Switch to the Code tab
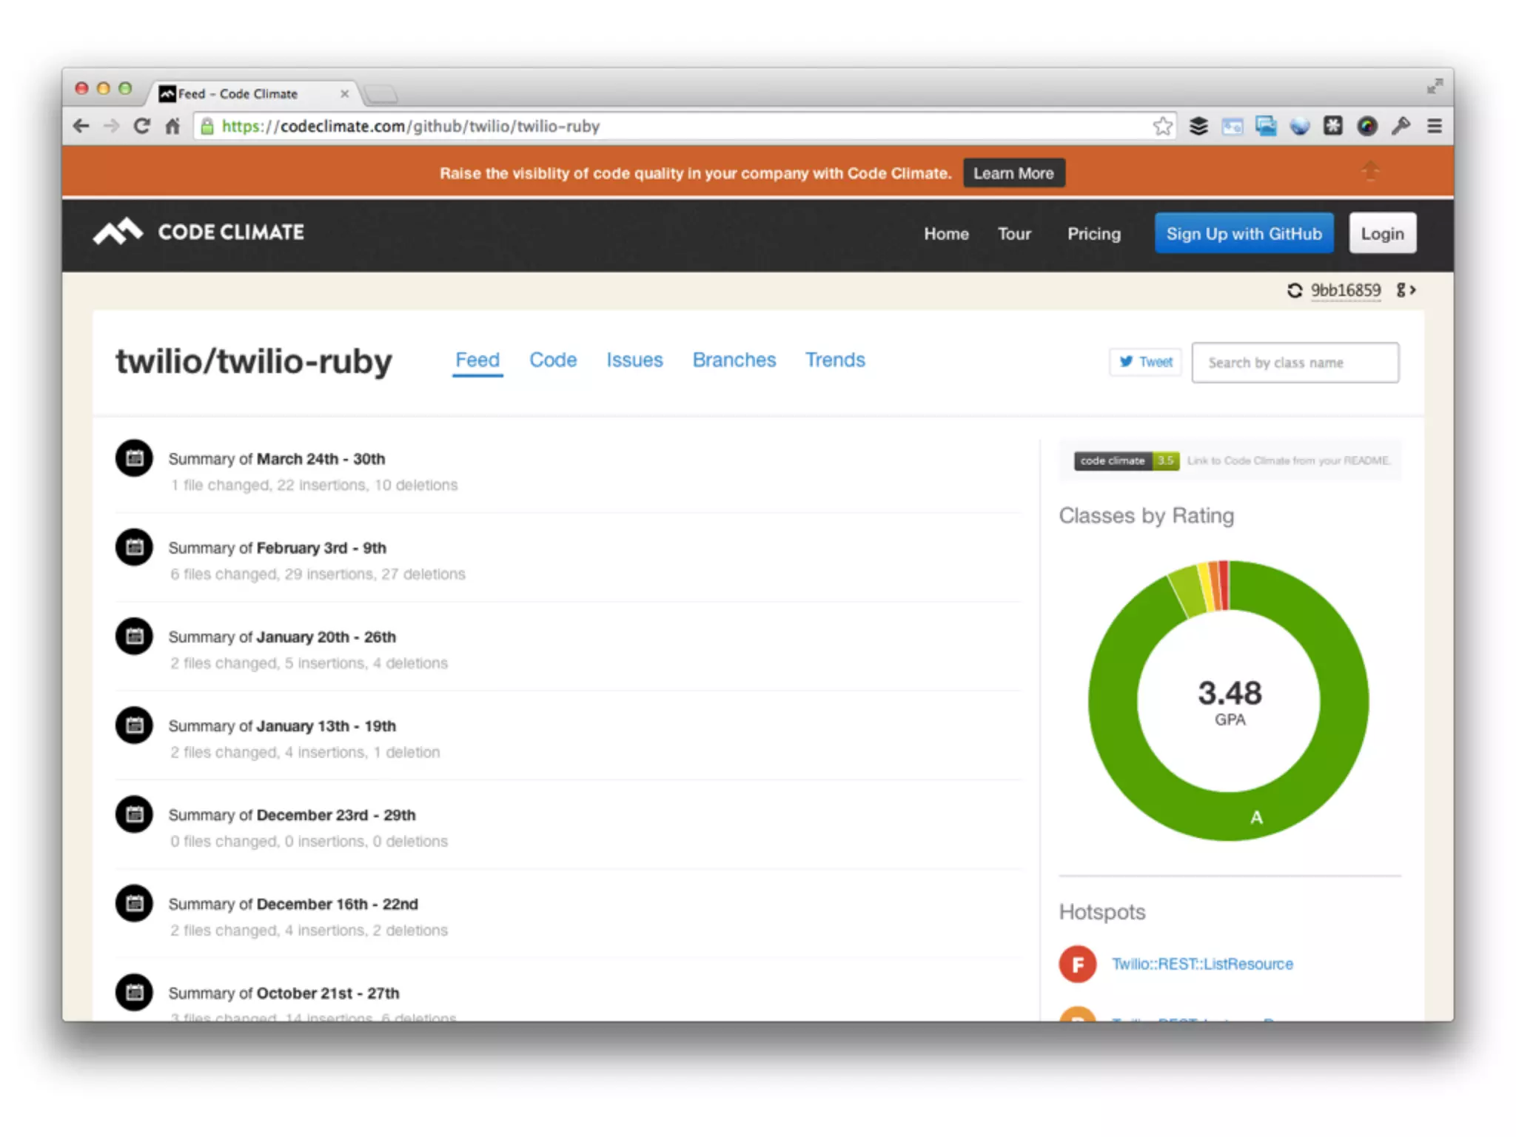This screenshot has height=1137, width=1516. (x=552, y=360)
